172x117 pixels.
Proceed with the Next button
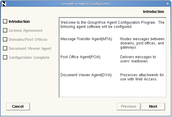(153, 106)
